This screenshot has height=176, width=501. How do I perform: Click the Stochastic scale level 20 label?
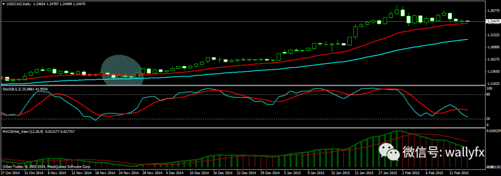tap(488, 119)
